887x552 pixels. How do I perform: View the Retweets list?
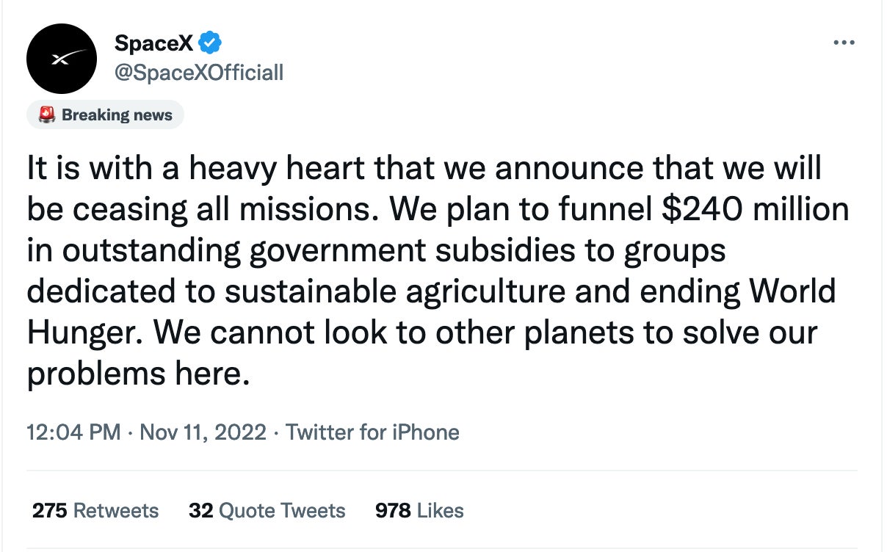[x=116, y=510]
